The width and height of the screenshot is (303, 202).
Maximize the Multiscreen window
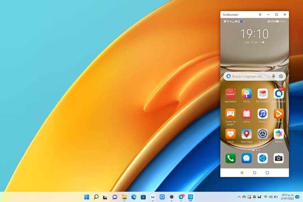(277, 15)
